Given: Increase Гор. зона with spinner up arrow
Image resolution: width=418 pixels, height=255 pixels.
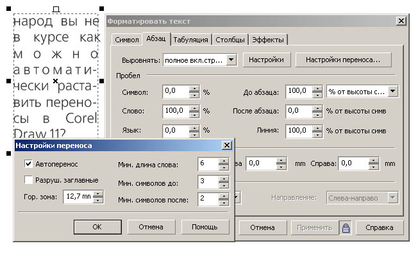Looking at the screenshot, I should click(x=98, y=194).
